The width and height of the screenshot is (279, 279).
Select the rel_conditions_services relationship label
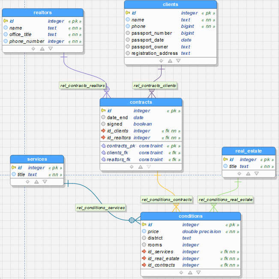[101, 208]
